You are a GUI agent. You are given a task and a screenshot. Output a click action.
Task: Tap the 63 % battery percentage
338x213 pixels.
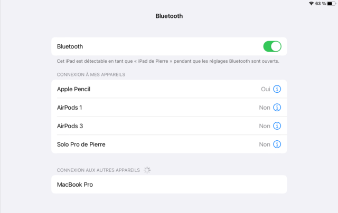tap(321, 4)
